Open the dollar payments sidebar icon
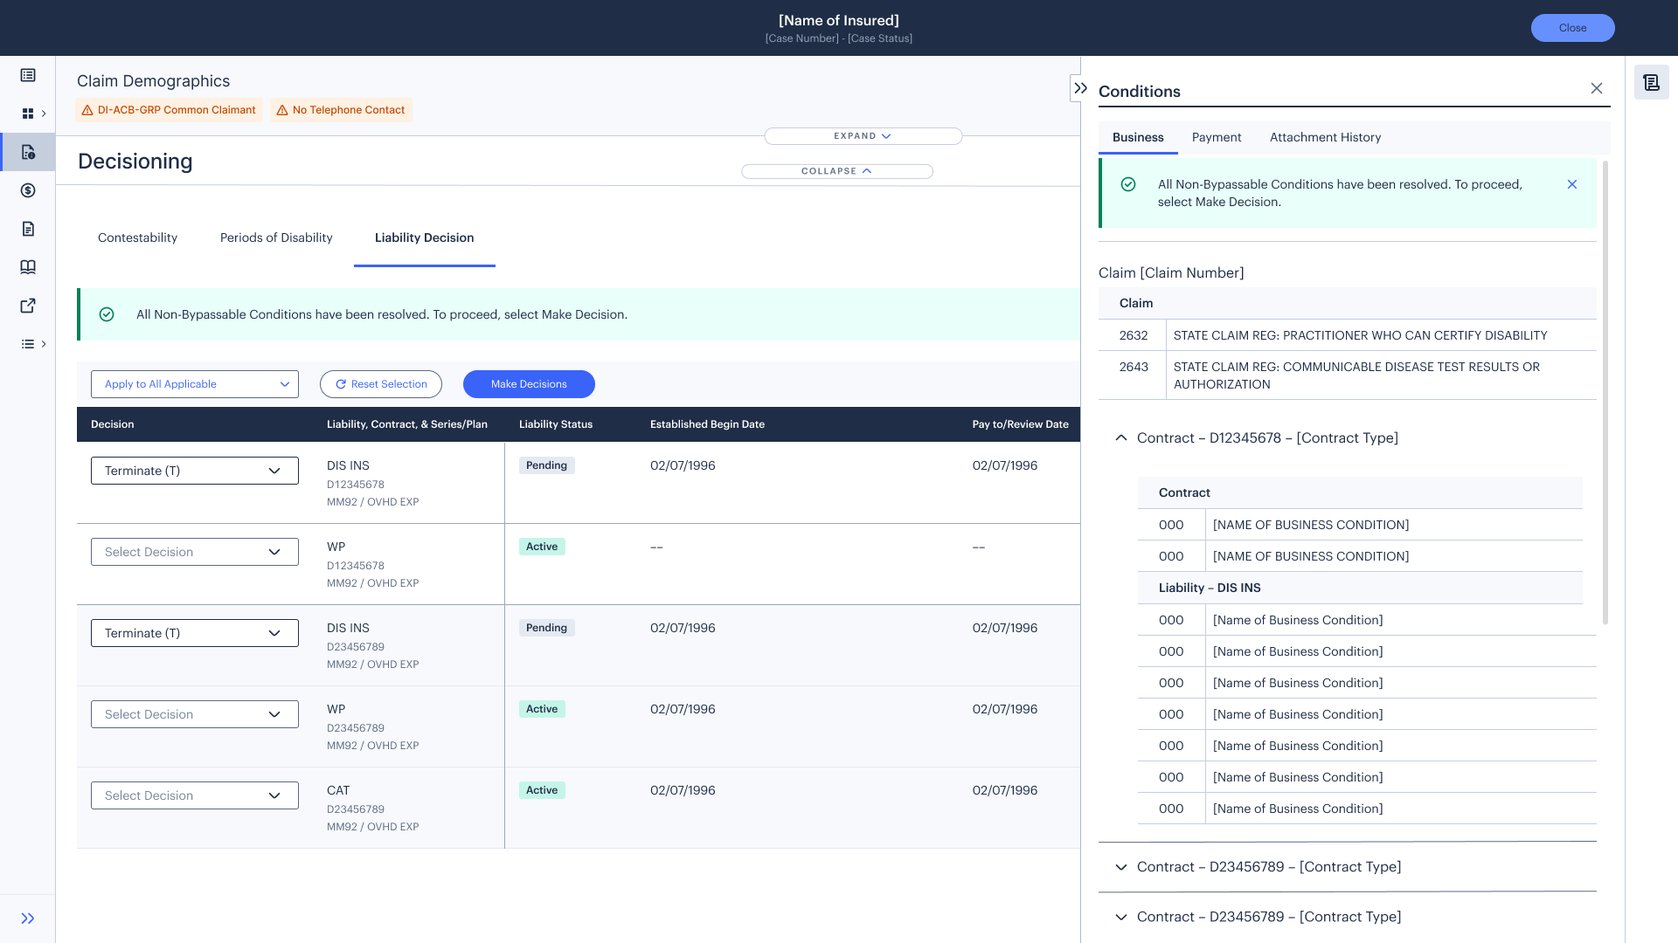1678x943 pixels. (28, 190)
